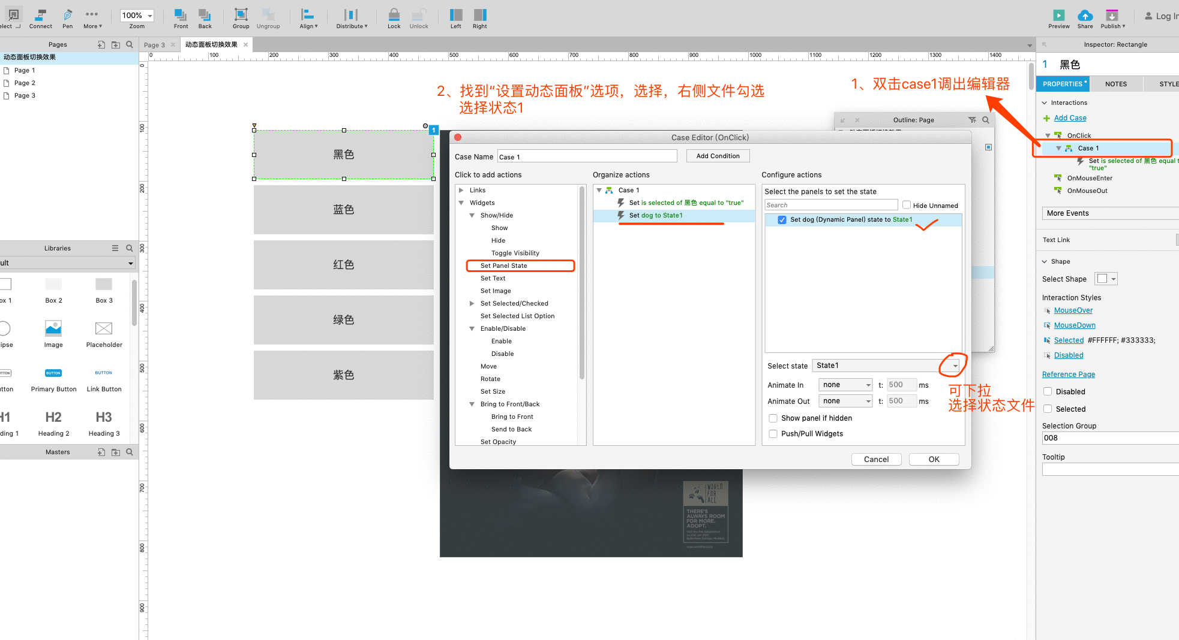
Task: Click the Image widget in Libraries
Action: 53,333
